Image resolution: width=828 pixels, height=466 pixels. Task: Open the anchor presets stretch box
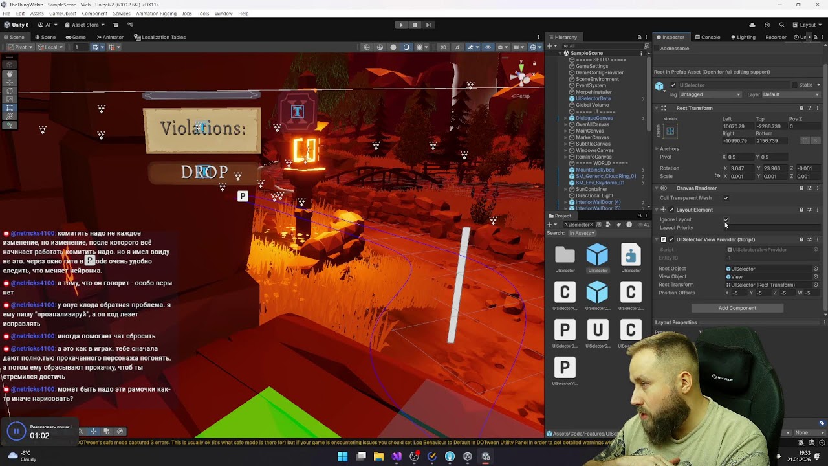point(670,131)
